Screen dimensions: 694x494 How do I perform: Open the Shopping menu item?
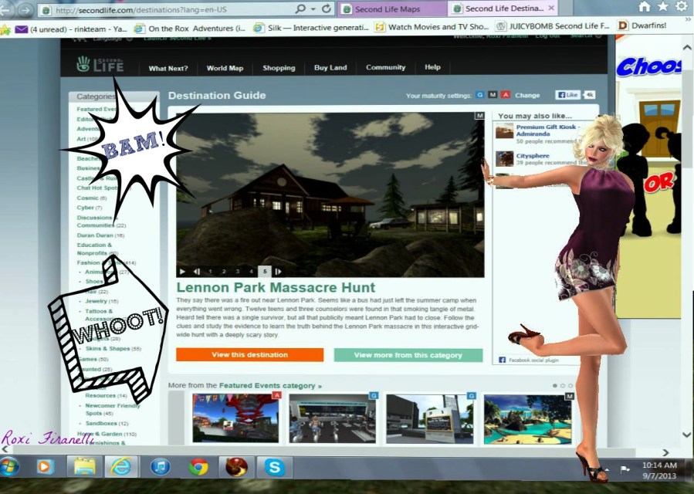(279, 68)
